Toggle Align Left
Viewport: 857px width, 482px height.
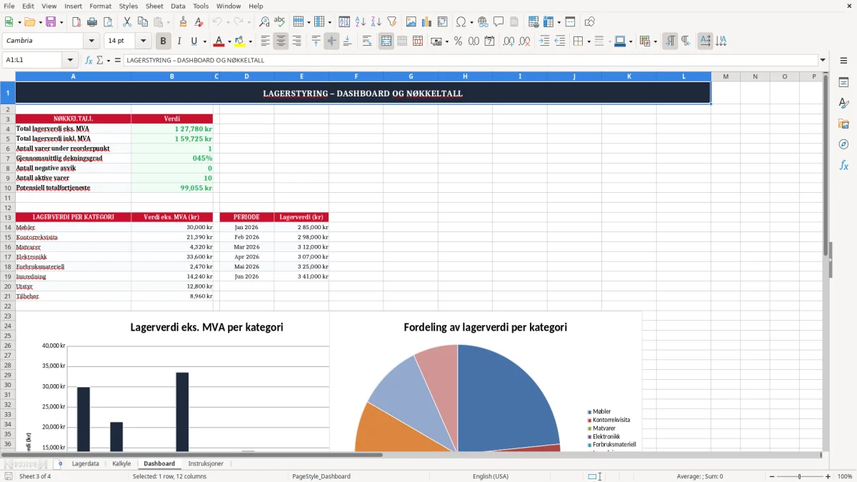tap(265, 41)
